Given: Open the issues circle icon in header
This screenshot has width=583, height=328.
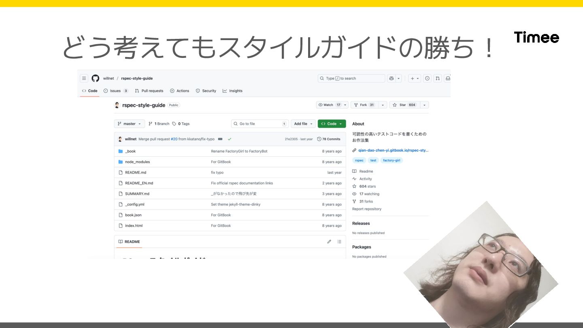Looking at the screenshot, I should coord(427,79).
